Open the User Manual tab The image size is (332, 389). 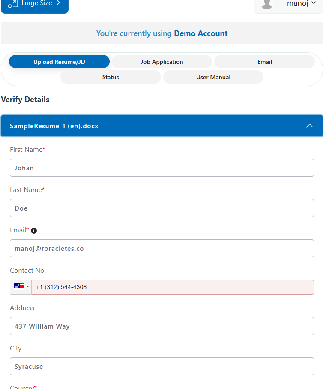[x=213, y=77]
